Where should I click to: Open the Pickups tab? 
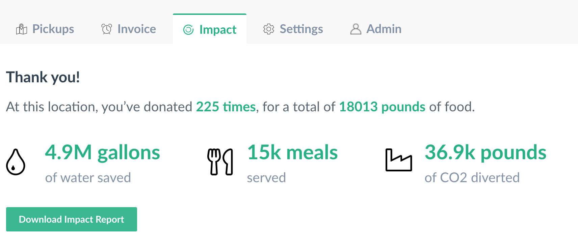[53, 29]
